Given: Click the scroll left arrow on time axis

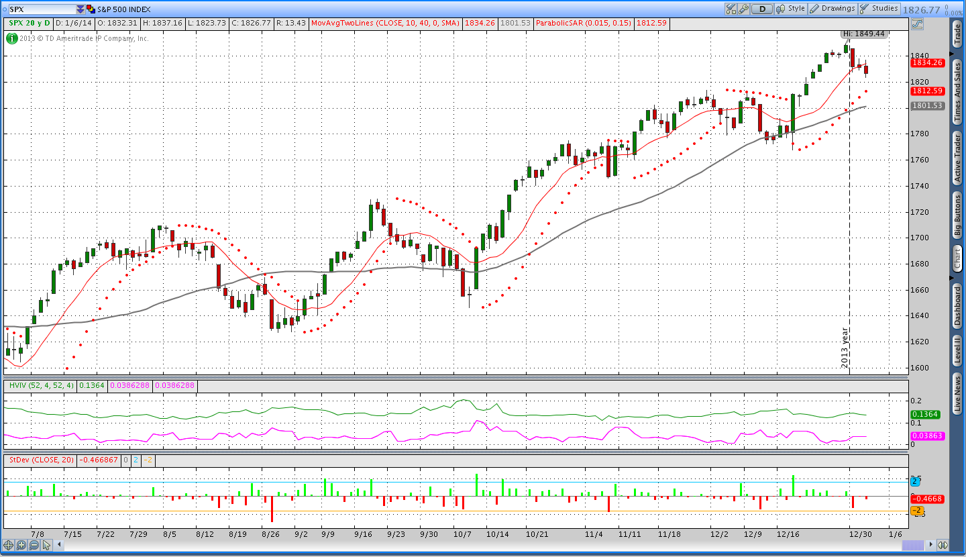Looking at the screenshot, I should pyautogui.click(x=58, y=545).
